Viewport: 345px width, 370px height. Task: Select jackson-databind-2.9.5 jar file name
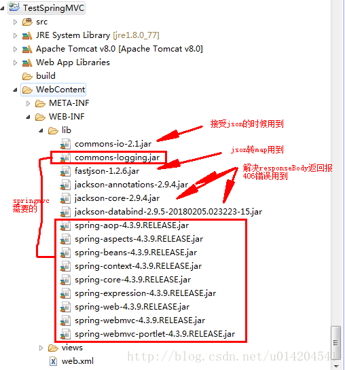[x=168, y=212]
